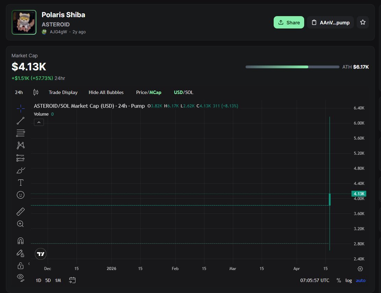Toggle log scale on price axis
This screenshot has height=293, width=381.
point(348,280)
